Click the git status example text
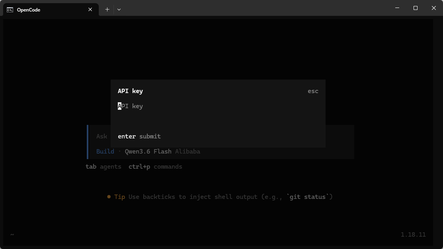443x249 pixels. click(307, 197)
